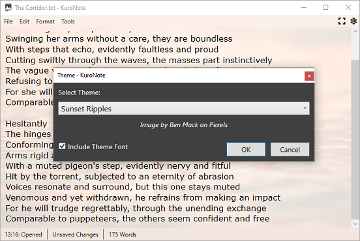Click the scrollbar up arrow
360x241 pixels.
point(355,31)
